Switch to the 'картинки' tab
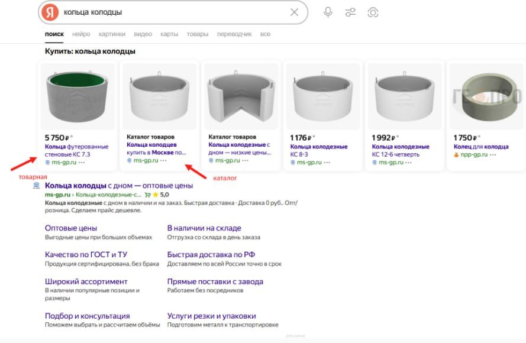The width and height of the screenshot is (526, 343). pos(112,34)
